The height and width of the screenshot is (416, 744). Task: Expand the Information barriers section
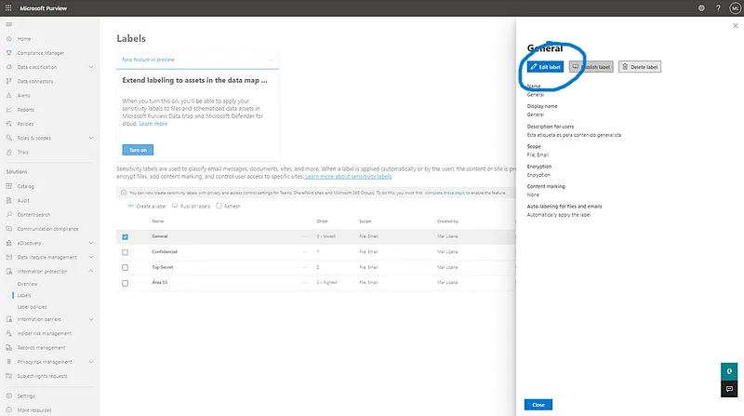coord(91,319)
